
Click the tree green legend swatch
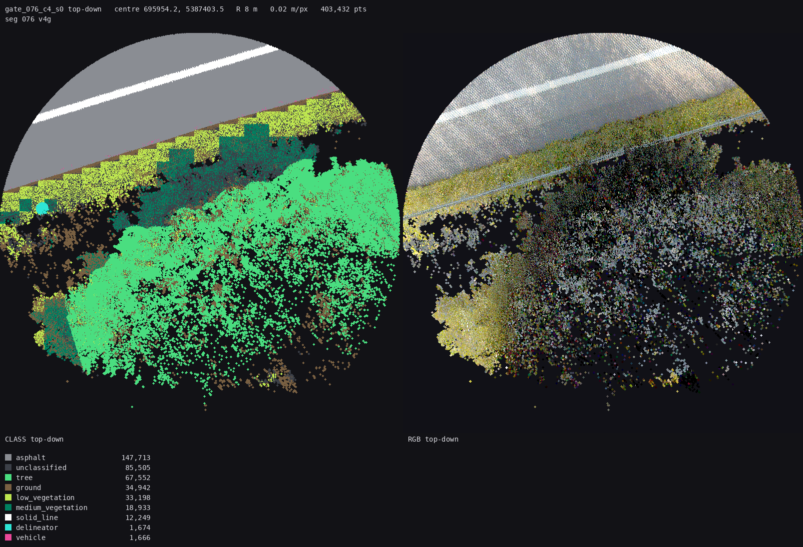click(8, 478)
